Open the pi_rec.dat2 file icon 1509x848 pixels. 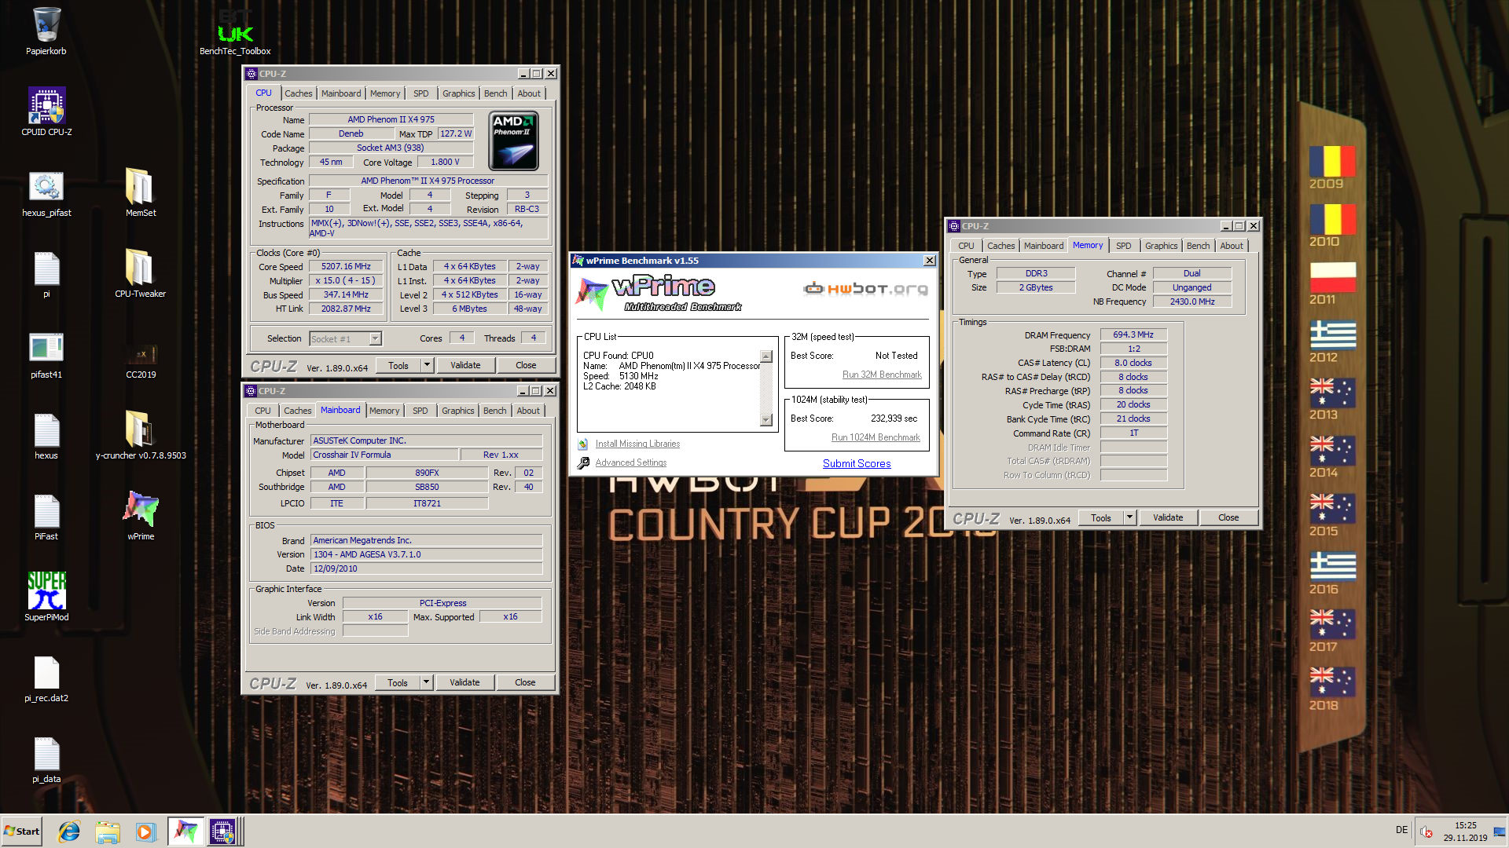click(x=46, y=680)
